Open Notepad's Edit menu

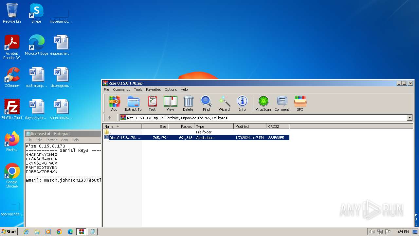click(x=39, y=140)
